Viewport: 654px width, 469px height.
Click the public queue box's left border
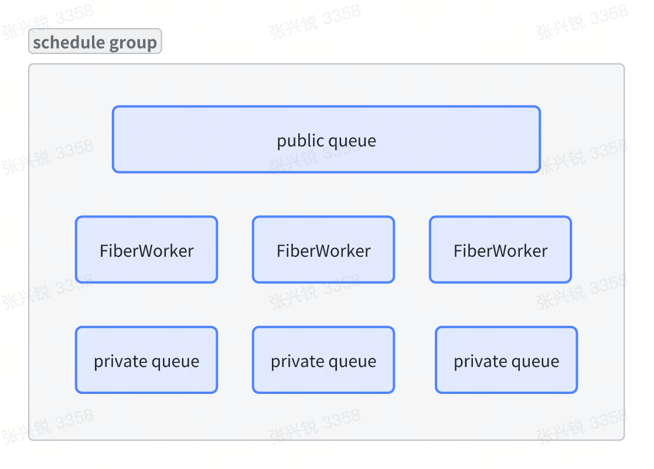(x=113, y=140)
